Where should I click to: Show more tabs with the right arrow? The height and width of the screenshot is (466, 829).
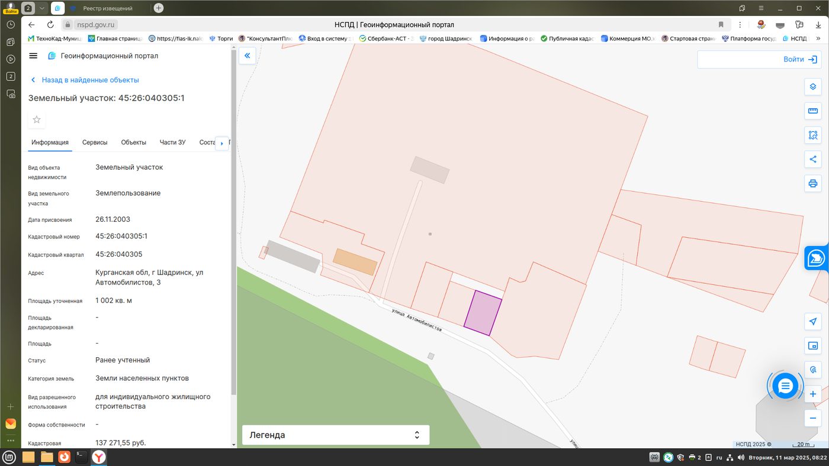point(222,143)
